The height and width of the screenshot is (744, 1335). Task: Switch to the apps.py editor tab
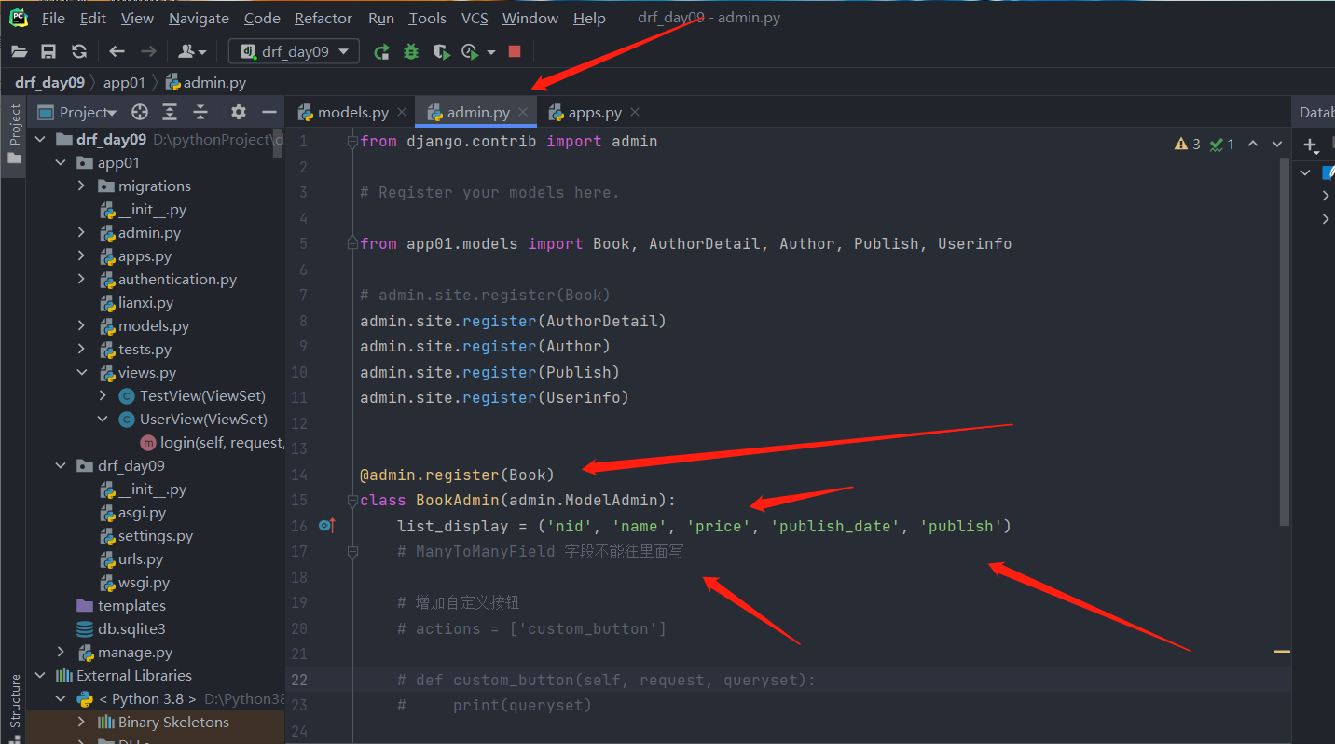(x=595, y=112)
